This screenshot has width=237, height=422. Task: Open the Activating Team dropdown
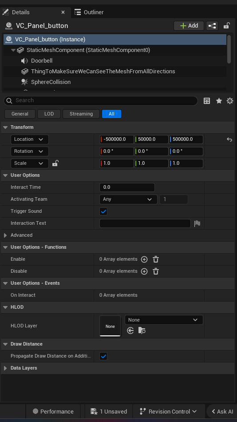point(128,199)
